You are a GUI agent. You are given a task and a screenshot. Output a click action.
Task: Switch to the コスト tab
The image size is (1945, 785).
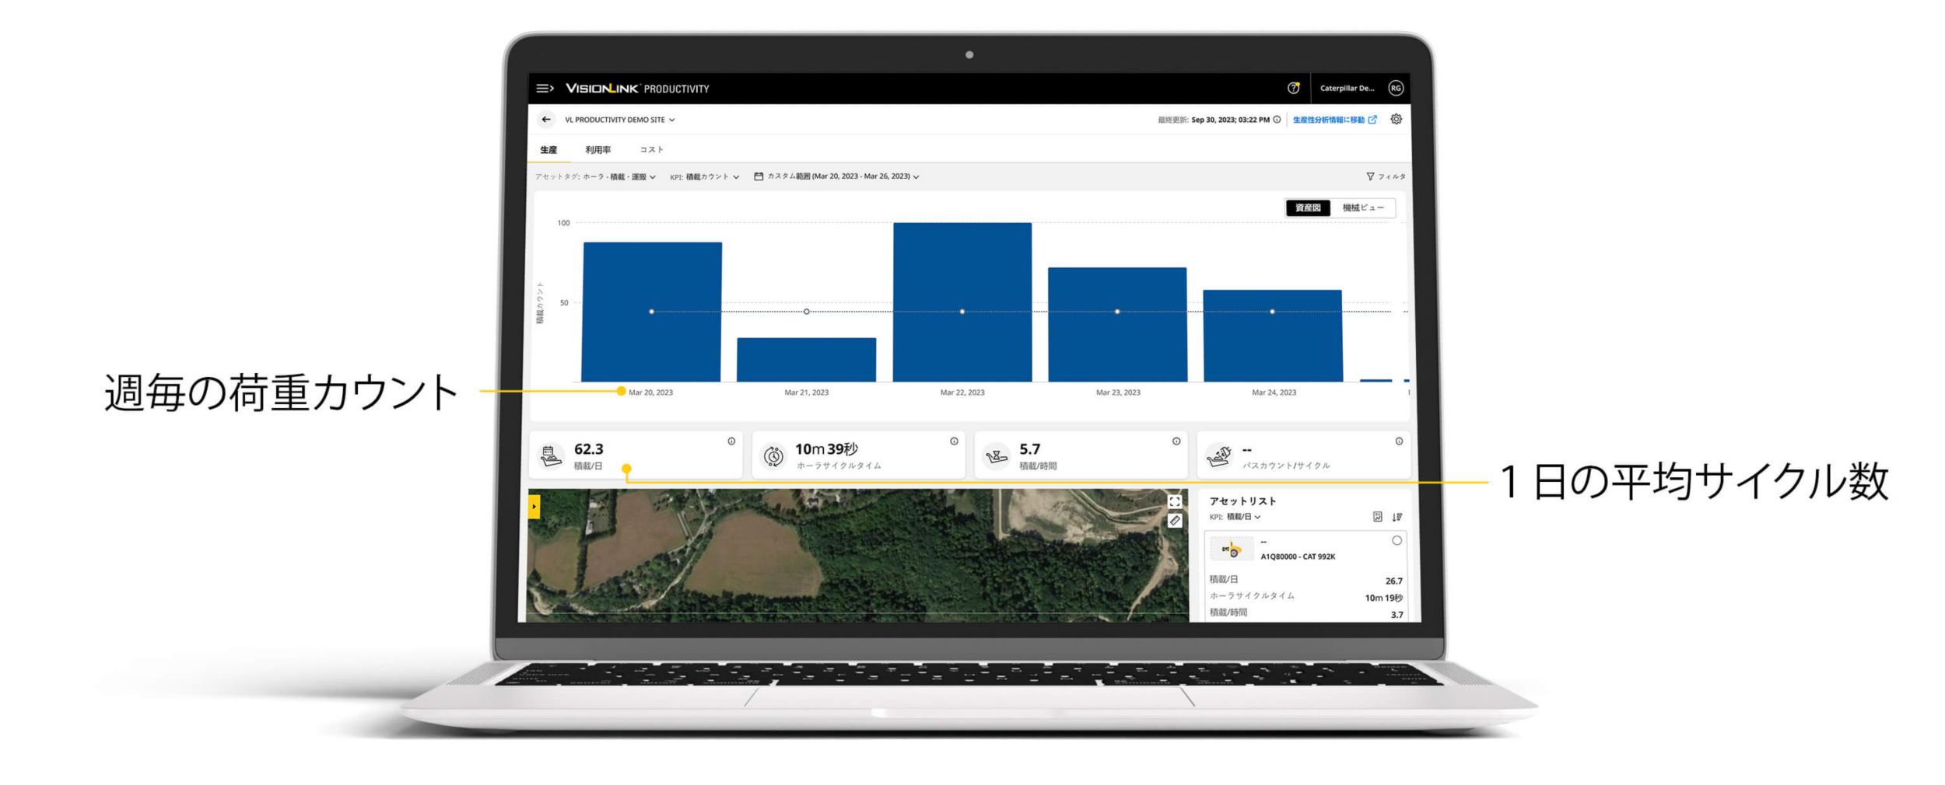coord(651,150)
